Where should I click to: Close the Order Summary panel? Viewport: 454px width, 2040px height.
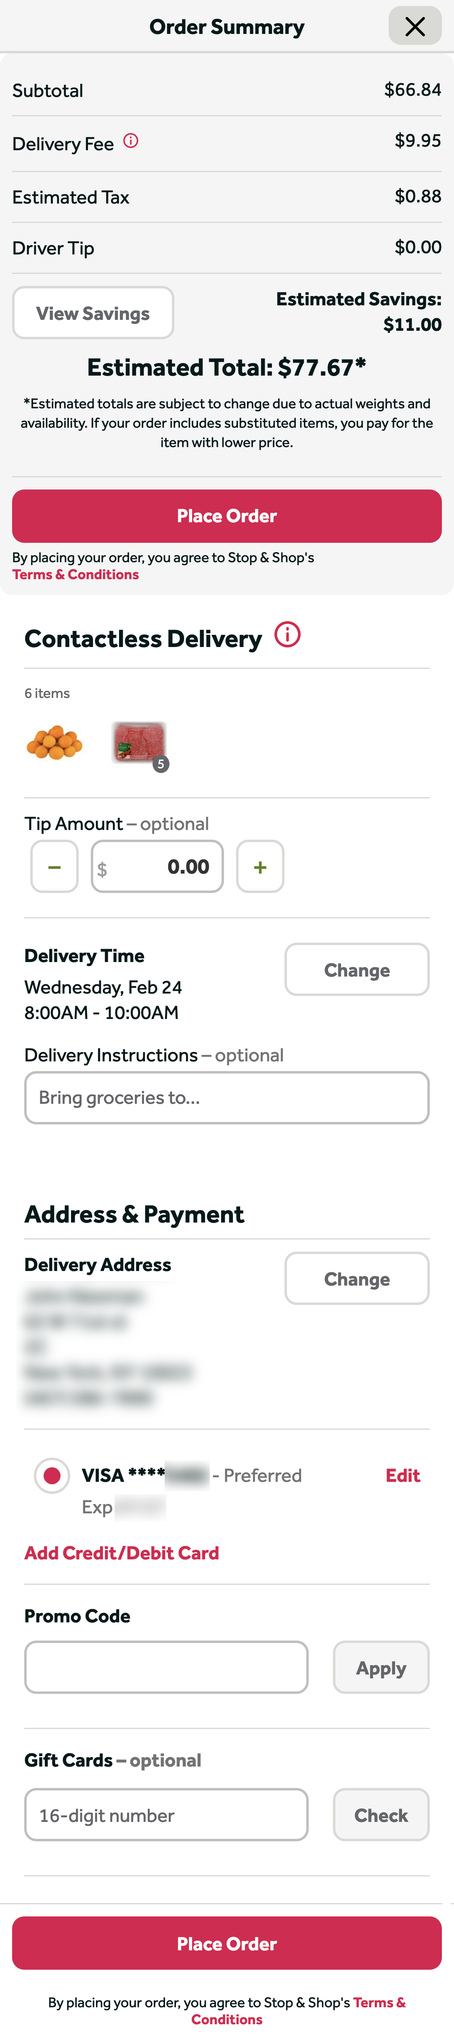pos(414,26)
